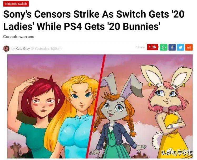Share the article via WhatsApp icon
The height and width of the screenshot is (160, 197).
164,47
